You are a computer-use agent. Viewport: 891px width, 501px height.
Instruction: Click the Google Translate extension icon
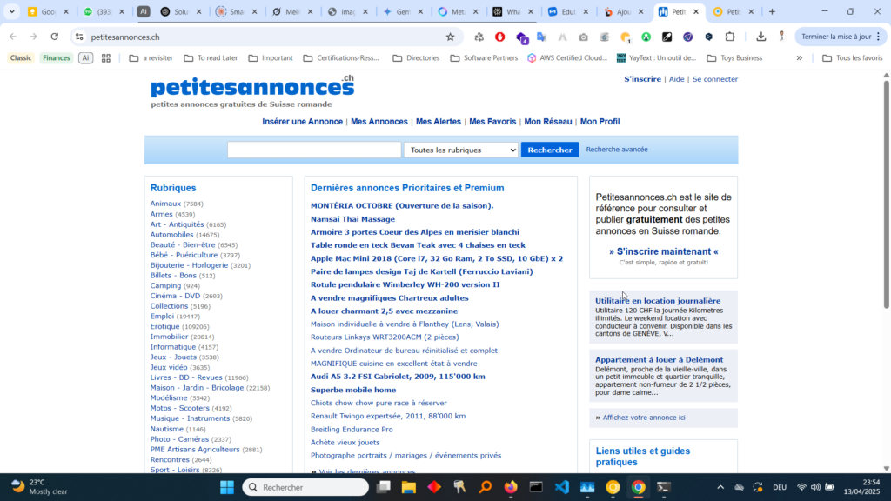541,37
